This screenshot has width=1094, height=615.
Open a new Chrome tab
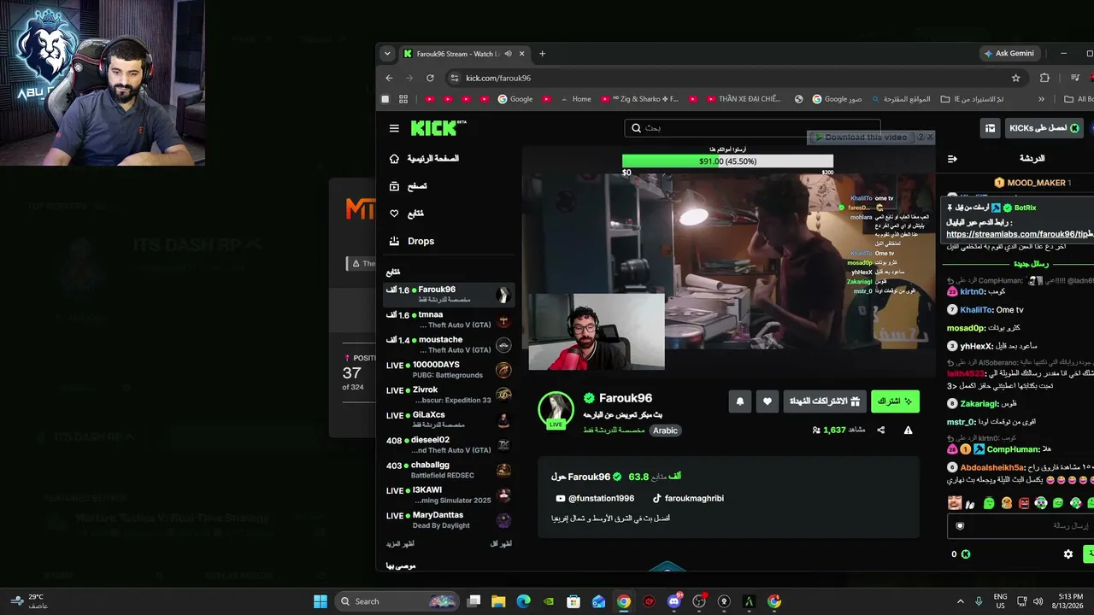coord(542,54)
